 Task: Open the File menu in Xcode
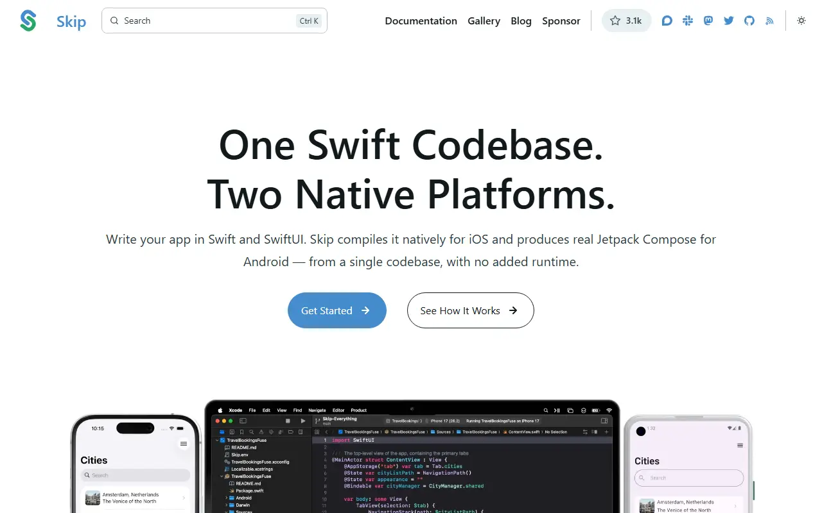coord(252,410)
